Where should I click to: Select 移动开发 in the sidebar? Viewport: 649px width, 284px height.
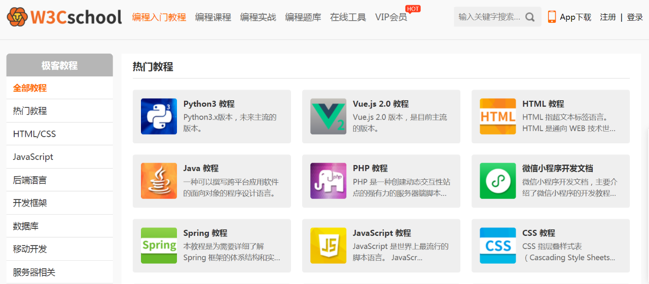pyautogui.click(x=59, y=249)
